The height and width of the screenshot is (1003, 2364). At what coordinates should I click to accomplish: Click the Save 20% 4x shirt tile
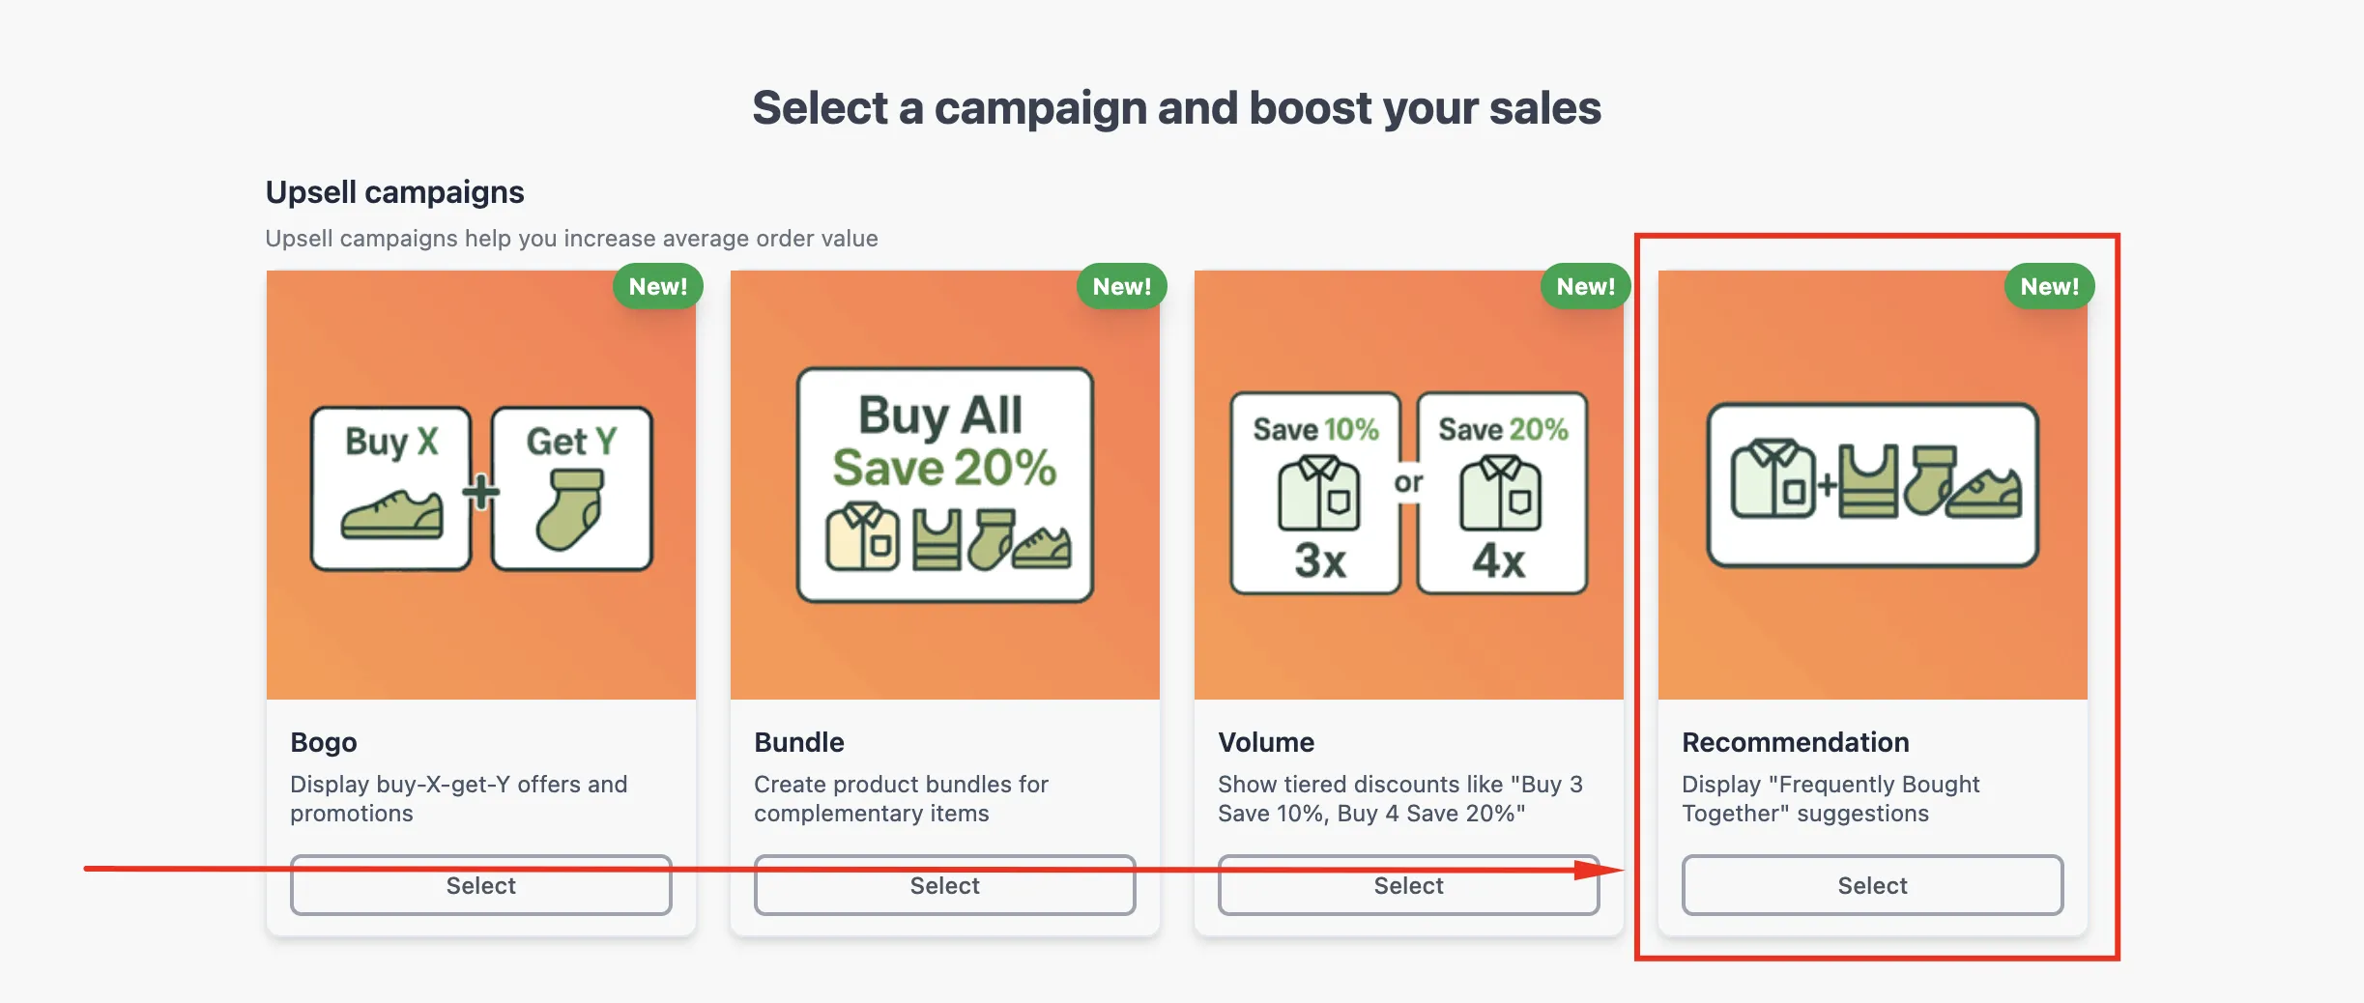[1502, 493]
